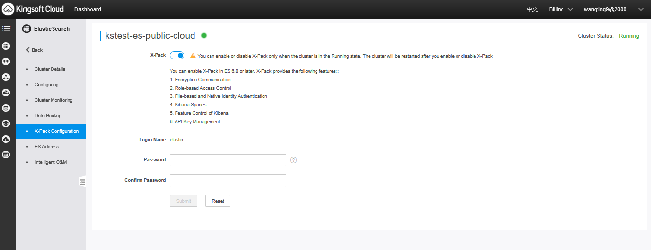
Task: Click the Kingsoft Cloud logo
Action: [x=32, y=9]
